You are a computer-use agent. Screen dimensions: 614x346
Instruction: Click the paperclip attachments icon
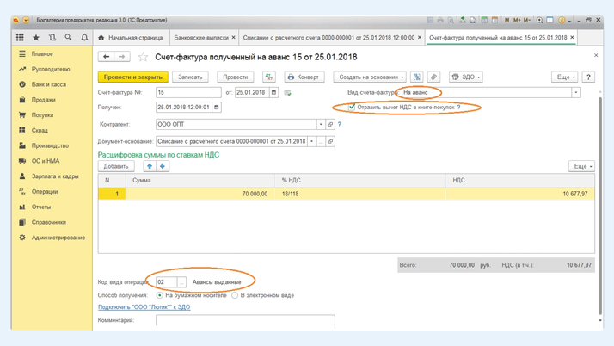click(x=433, y=77)
